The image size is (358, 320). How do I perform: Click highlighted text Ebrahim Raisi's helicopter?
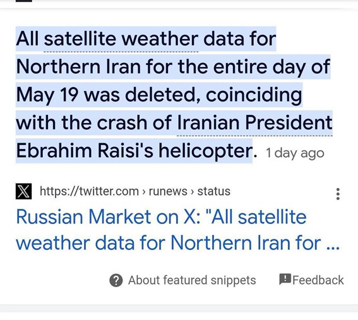tap(134, 151)
